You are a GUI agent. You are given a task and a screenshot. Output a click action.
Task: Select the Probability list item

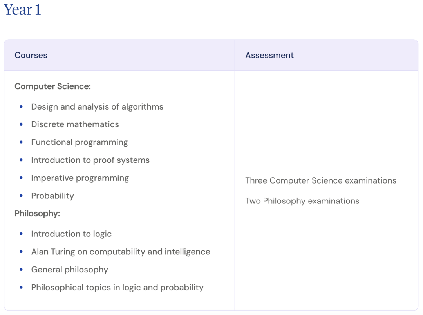pyautogui.click(x=52, y=196)
